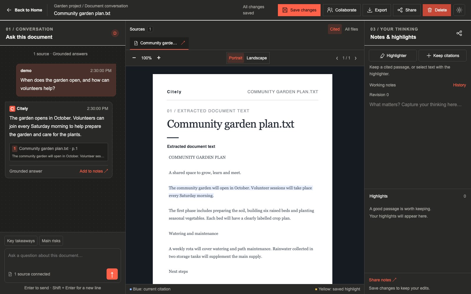Click Add to notes link
This screenshot has height=294, width=471.
point(94,171)
